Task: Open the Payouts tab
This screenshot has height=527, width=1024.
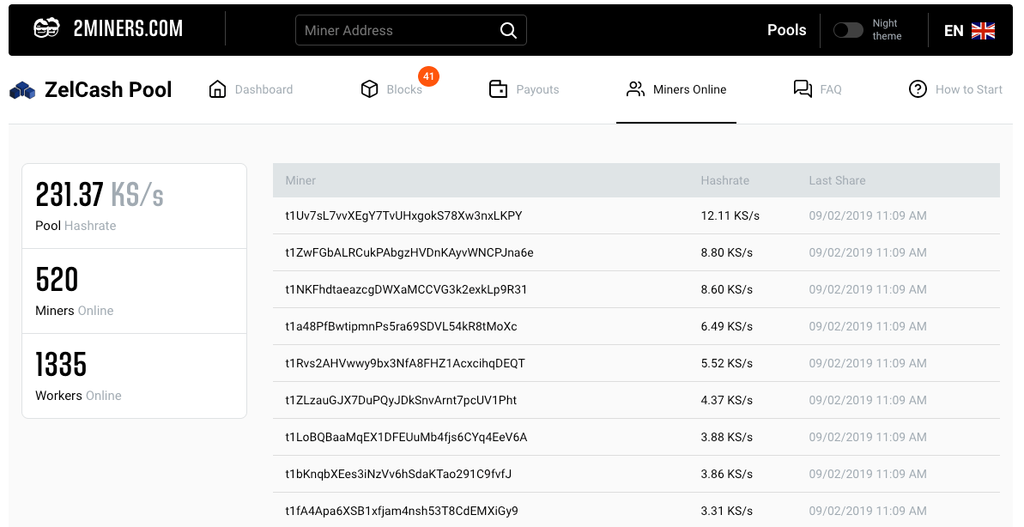Action: pyautogui.click(x=537, y=89)
